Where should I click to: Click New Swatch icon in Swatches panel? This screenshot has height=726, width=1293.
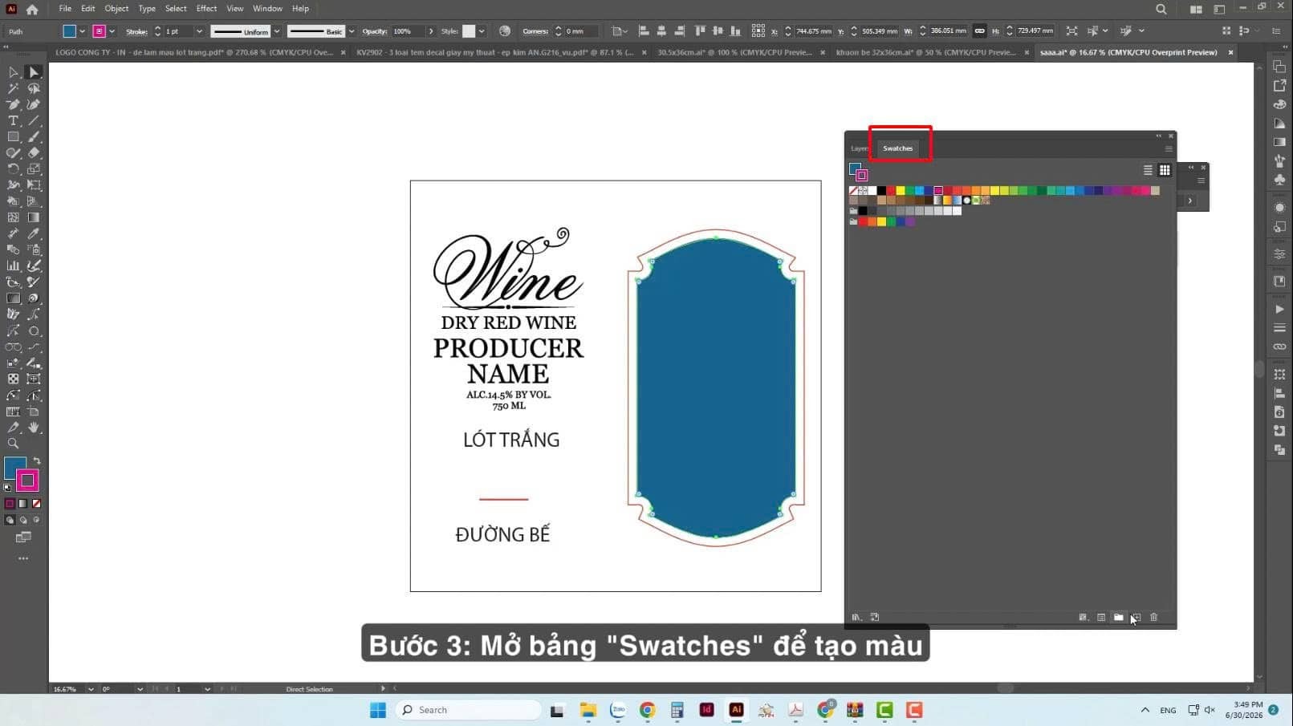tap(1136, 617)
